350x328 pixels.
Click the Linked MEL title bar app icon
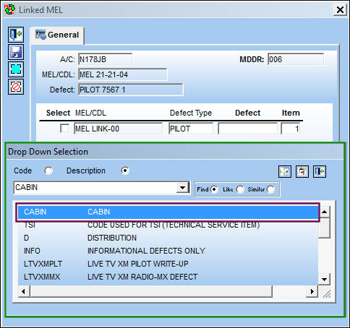point(9,10)
